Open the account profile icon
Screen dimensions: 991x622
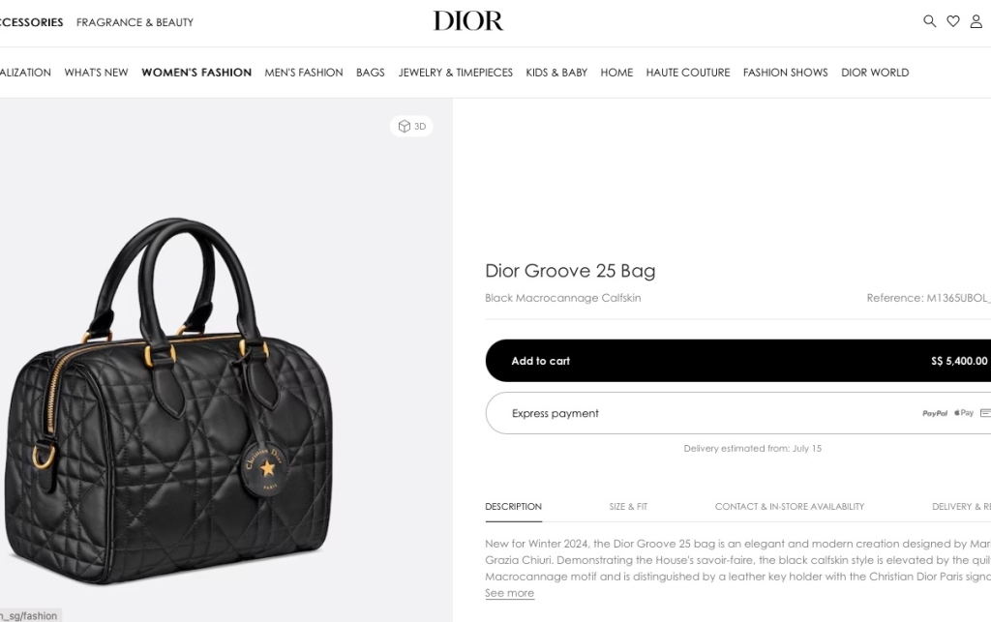pos(976,21)
